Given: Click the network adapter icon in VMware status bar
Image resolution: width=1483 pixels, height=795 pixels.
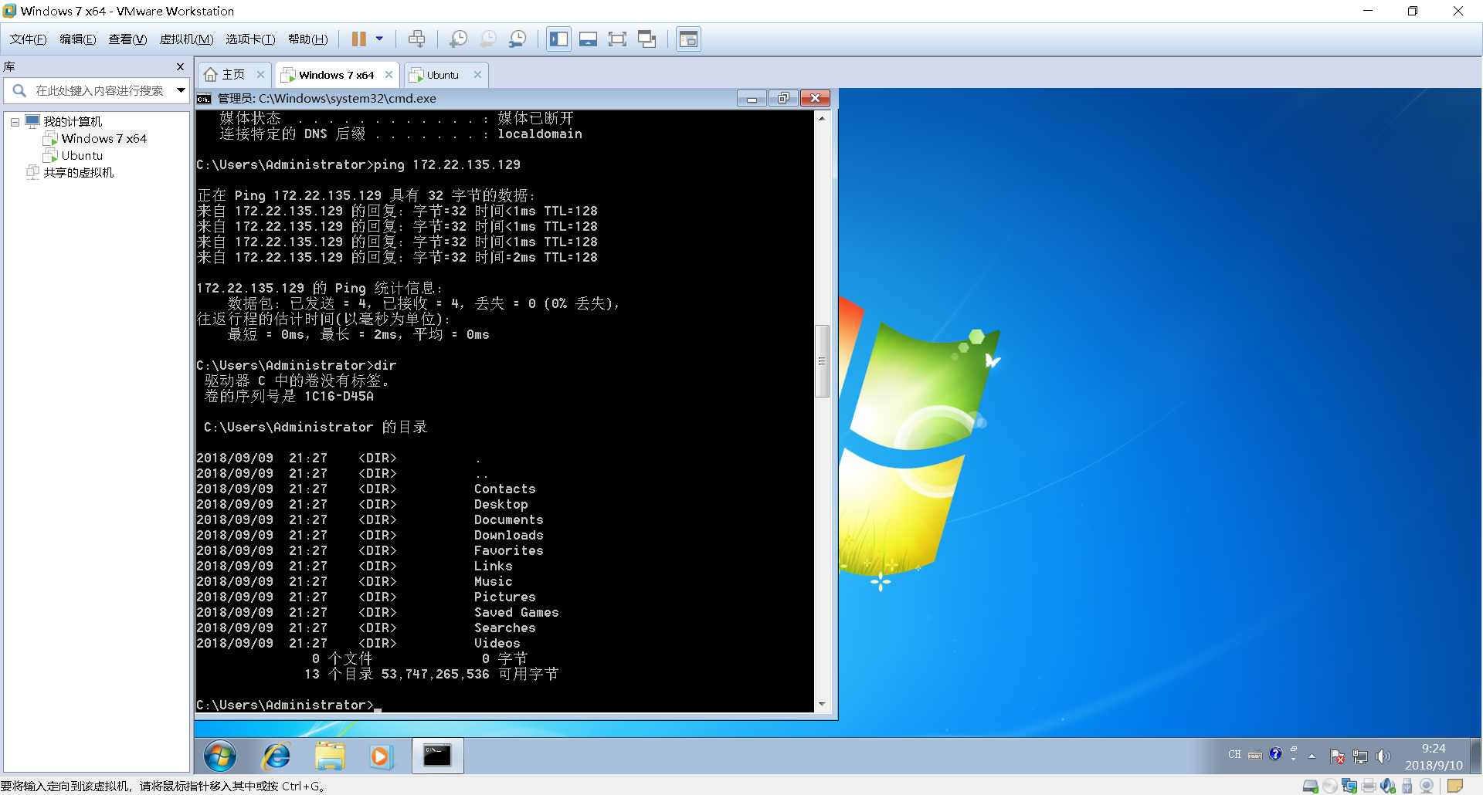Looking at the screenshot, I should pyautogui.click(x=1349, y=786).
